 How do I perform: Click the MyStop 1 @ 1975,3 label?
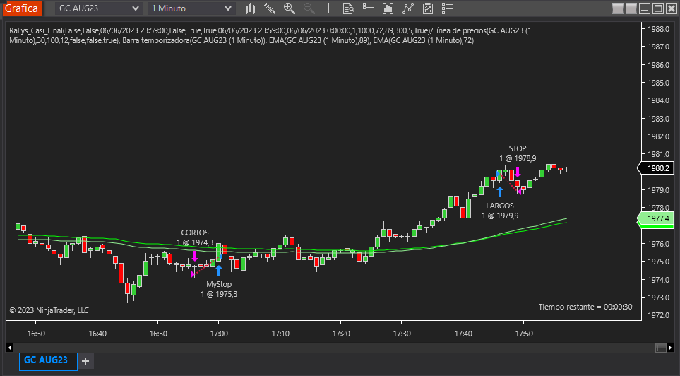[x=219, y=289]
